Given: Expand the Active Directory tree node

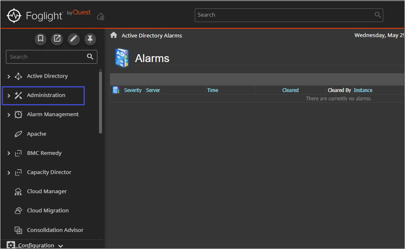Looking at the screenshot, I should pos(9,76).
